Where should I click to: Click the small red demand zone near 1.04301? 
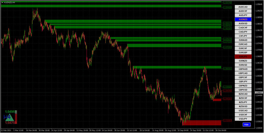(217, 100)
